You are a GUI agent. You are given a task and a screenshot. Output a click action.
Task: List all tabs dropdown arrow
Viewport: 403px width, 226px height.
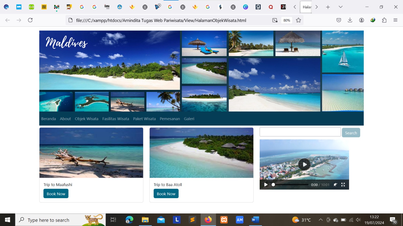coord(341,7)
